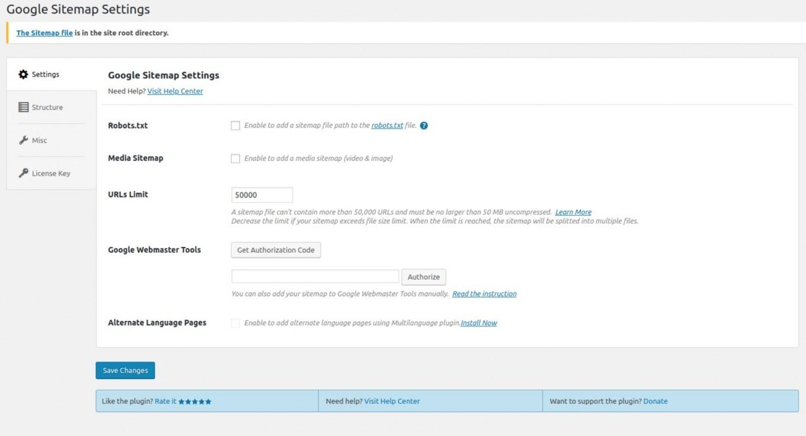Click the wrench icon for Misc

tap(23, 141)
